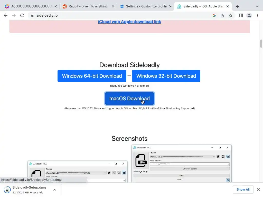Screen dimensions: 263x197
Task: Close the ACUUUUUUU tab
Action: coord(56,6)
